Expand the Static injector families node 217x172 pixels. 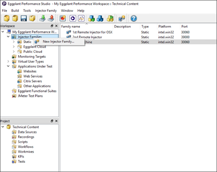[14, 41]
